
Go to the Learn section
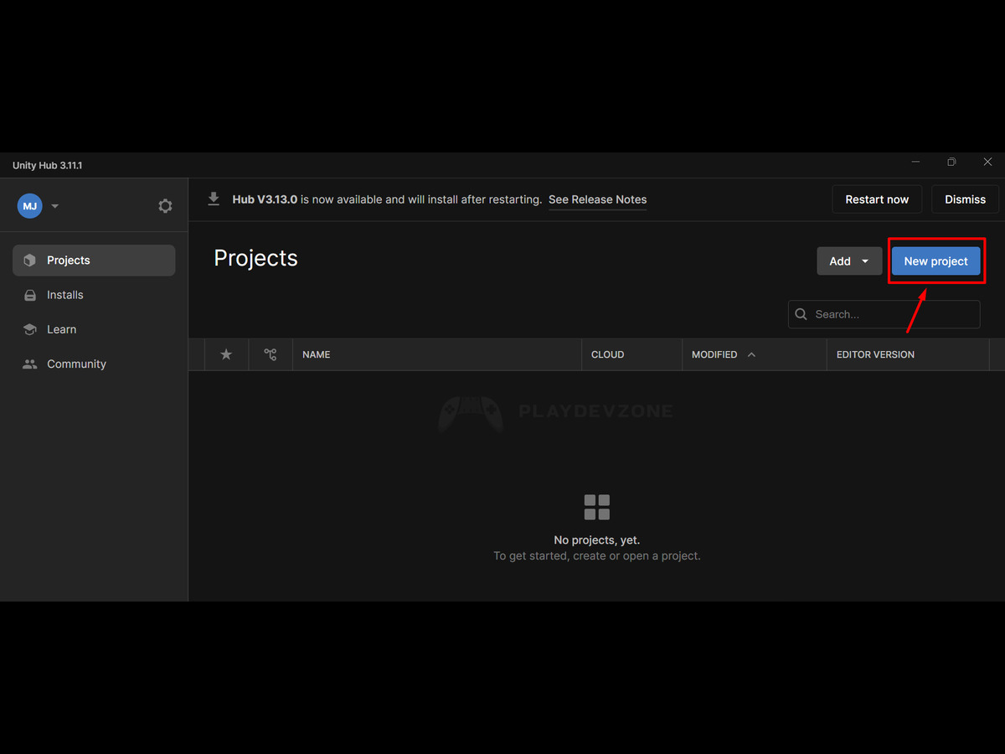pyautogui.click(x=94, y=329)
